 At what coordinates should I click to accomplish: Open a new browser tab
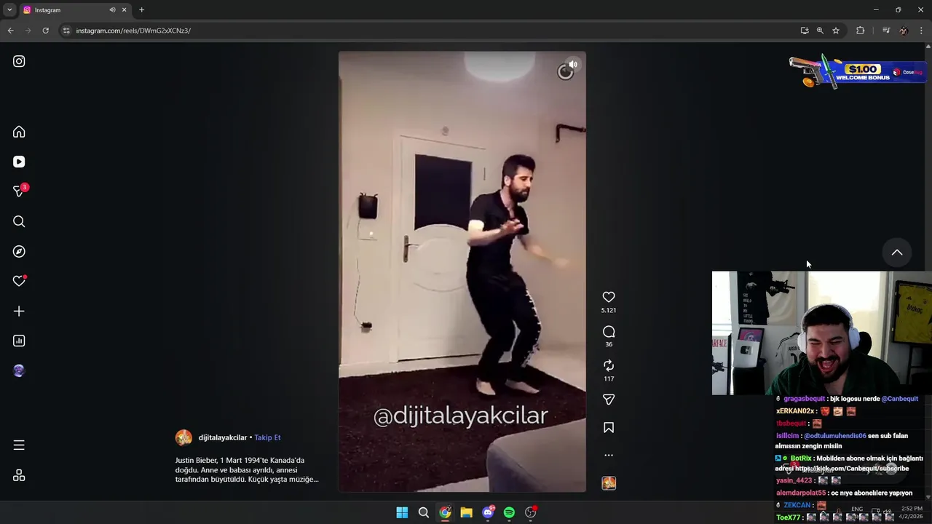tap(141, 10)
